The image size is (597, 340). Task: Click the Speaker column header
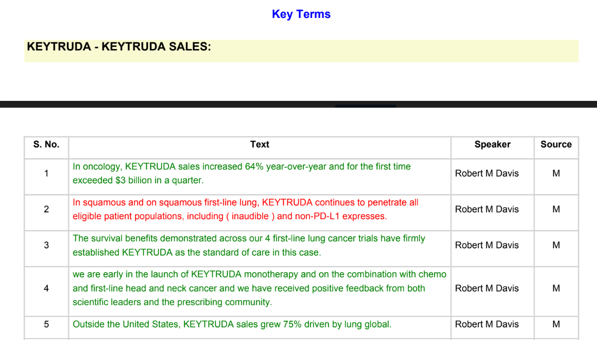coord(492,145)
